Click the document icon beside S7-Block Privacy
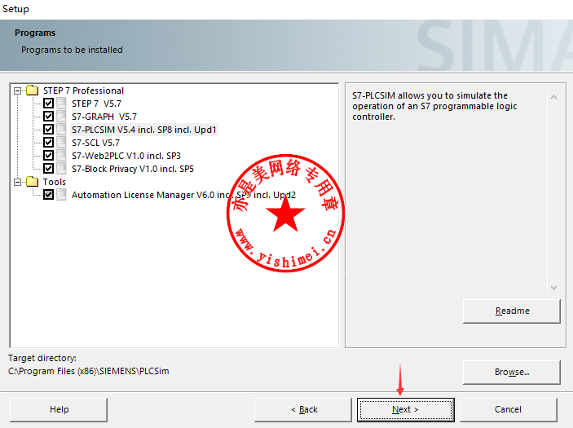Screen dimensions: 573x428 tap(61, 169)
